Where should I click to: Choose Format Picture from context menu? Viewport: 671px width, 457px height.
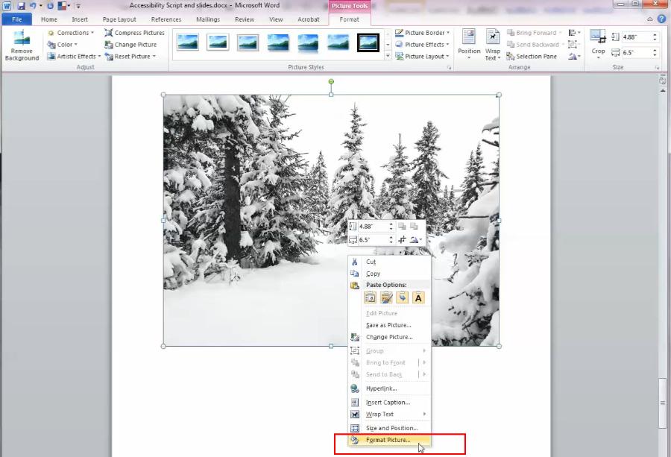click(387, 440)
